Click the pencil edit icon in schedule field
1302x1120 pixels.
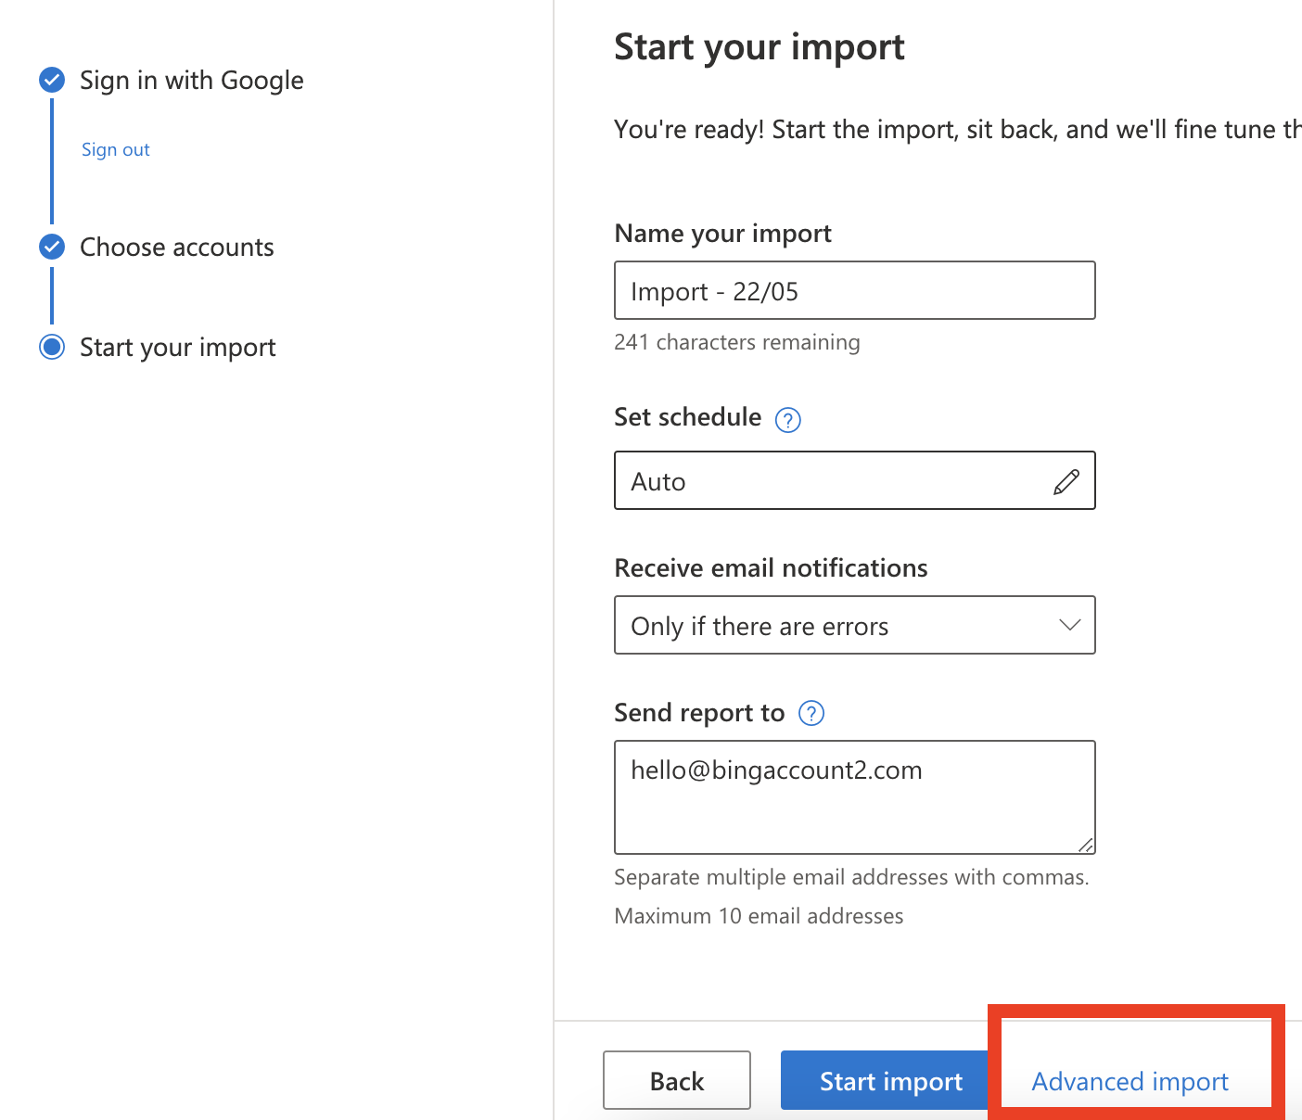1066,481
